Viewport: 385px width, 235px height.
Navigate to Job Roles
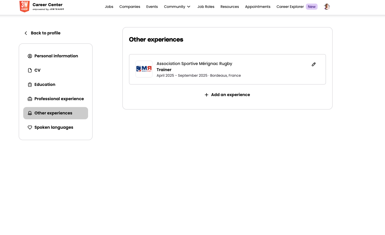(x=206, y=7)
